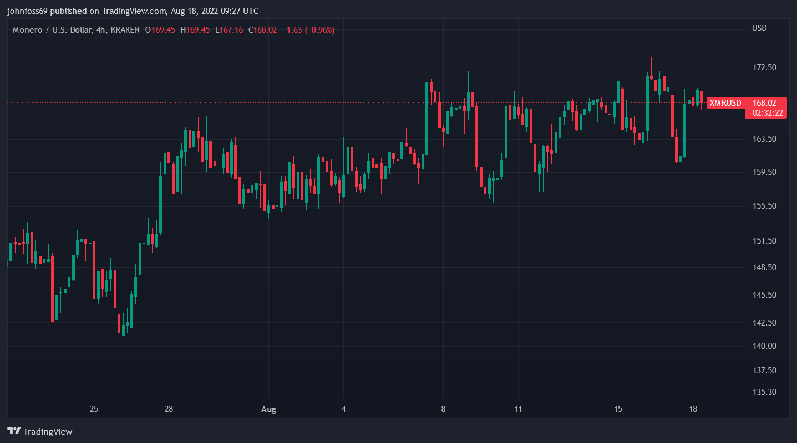The height and width of the screenshot is (443, 797).
Task: Click the 140.00 price axis label
Action: (x=764, y=346)
